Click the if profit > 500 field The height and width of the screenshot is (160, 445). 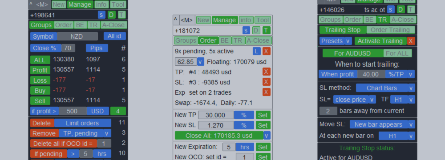pos(73,111)
